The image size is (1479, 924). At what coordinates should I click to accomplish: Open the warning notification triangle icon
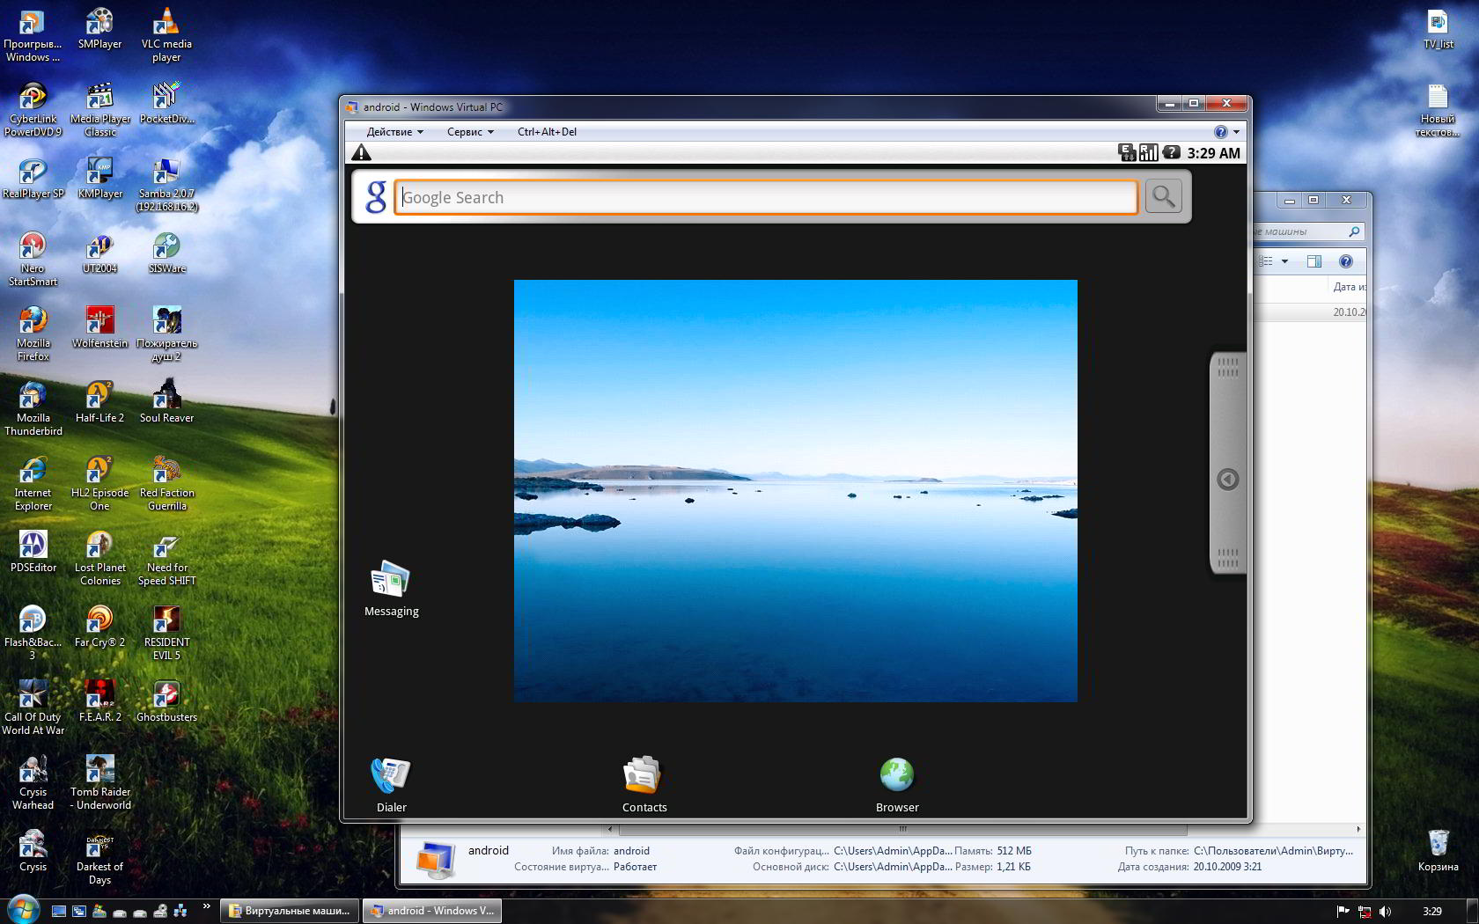[x=361, y=152]
